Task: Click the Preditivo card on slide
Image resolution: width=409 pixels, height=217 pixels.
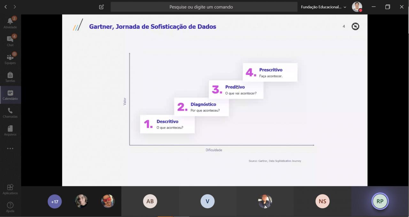Action: click(x=236, y=90)
